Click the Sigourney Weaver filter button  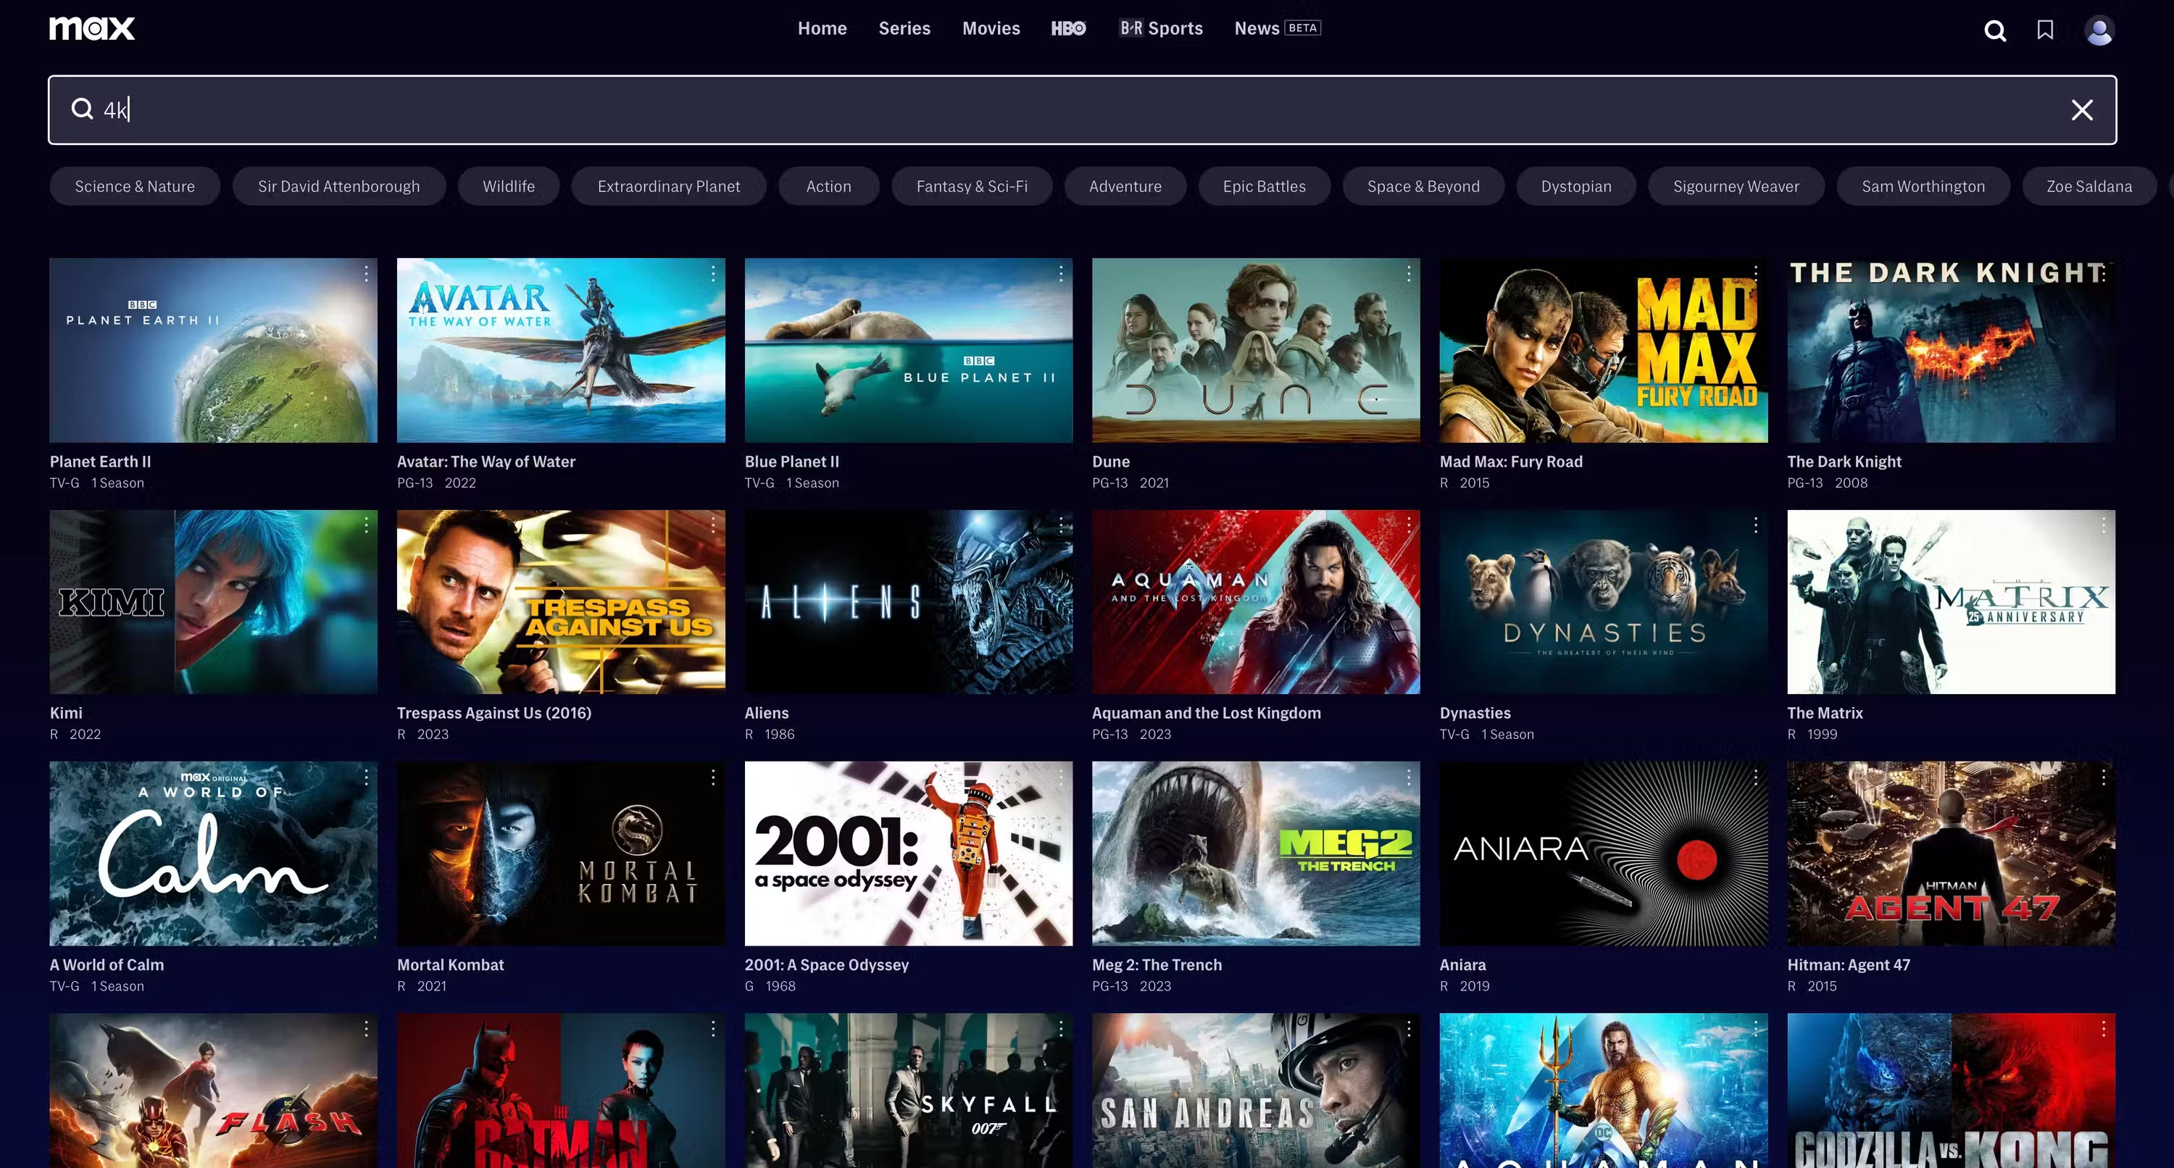[1736, 185]
